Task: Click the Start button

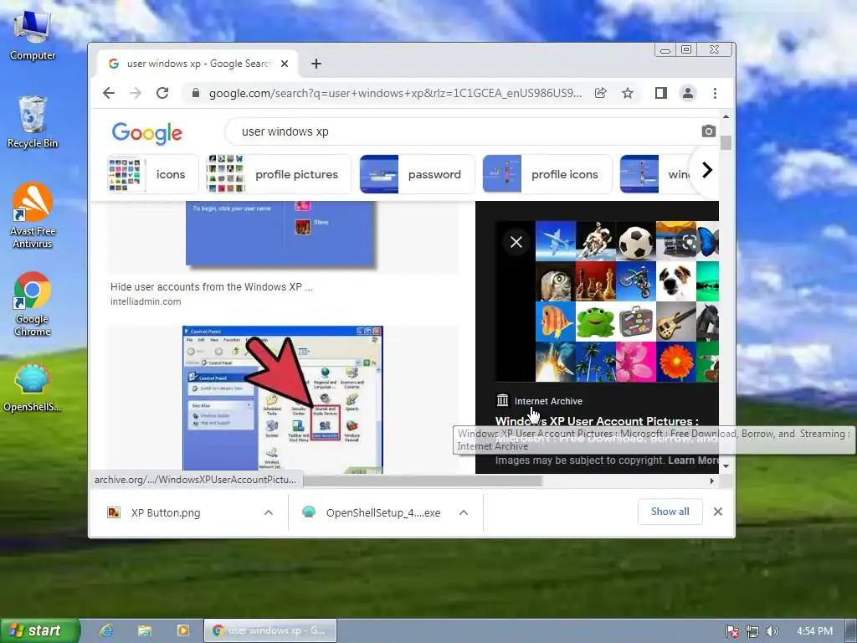Action: pos(39,630)
